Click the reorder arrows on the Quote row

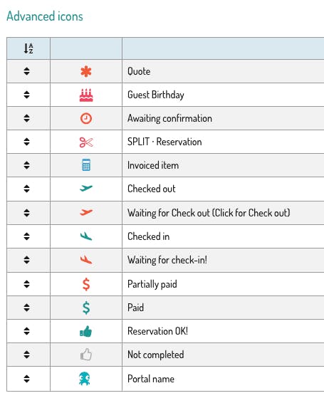pos(27,71)
